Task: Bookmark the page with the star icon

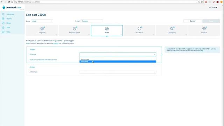Action: (202, 2)
